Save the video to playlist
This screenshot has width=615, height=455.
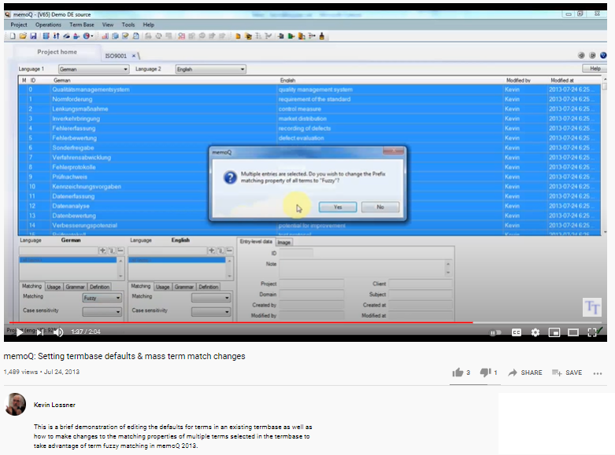click(x=567, y=372)
